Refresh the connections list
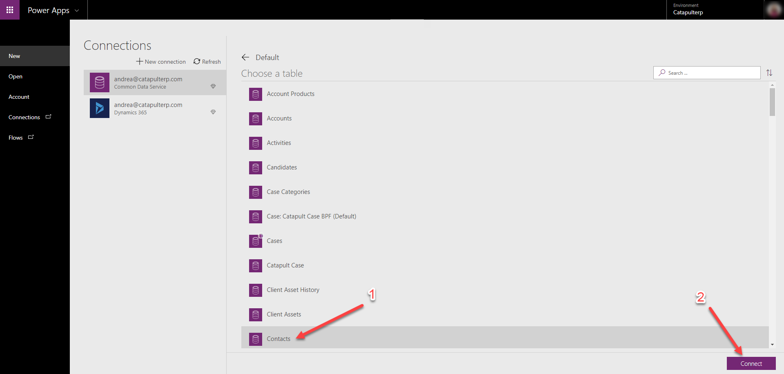784x374 pixels. click(x=207, y=62)
